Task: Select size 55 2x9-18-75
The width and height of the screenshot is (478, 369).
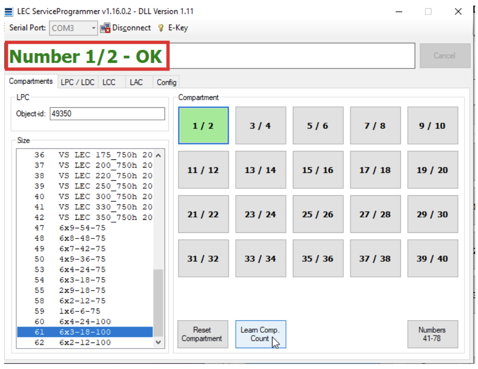Action: (x=85, y=290)
